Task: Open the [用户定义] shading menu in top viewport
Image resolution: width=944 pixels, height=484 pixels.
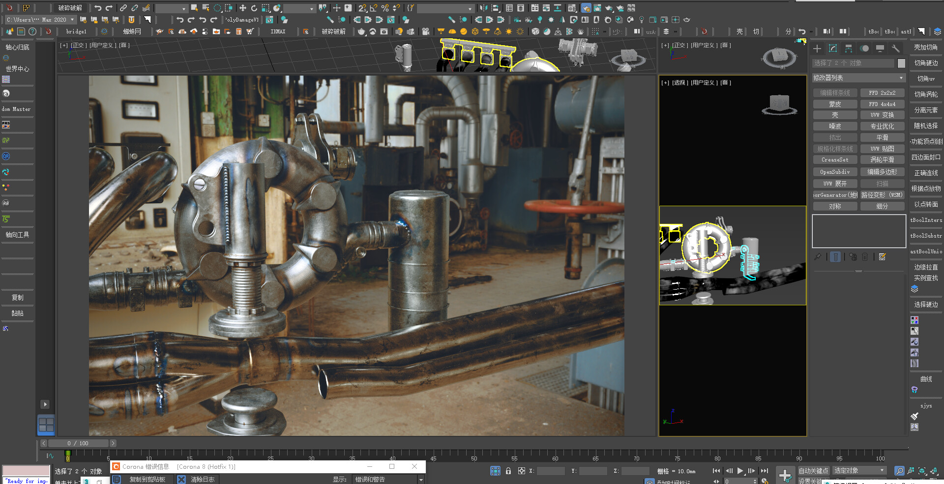Action: tap(103, 45)
